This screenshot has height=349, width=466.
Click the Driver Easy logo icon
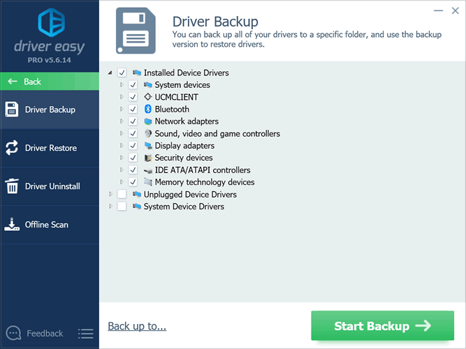pos(52,22)
